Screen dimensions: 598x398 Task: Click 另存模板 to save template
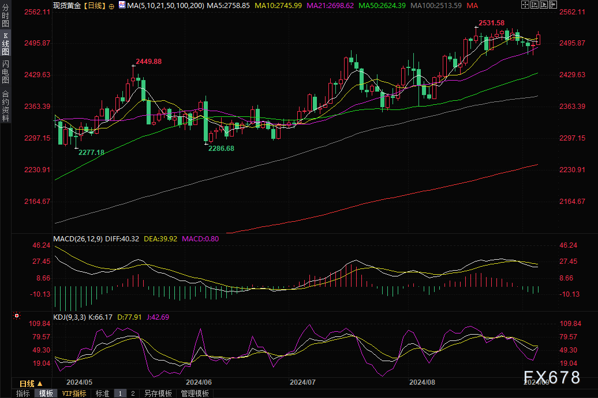pos(158,393)
